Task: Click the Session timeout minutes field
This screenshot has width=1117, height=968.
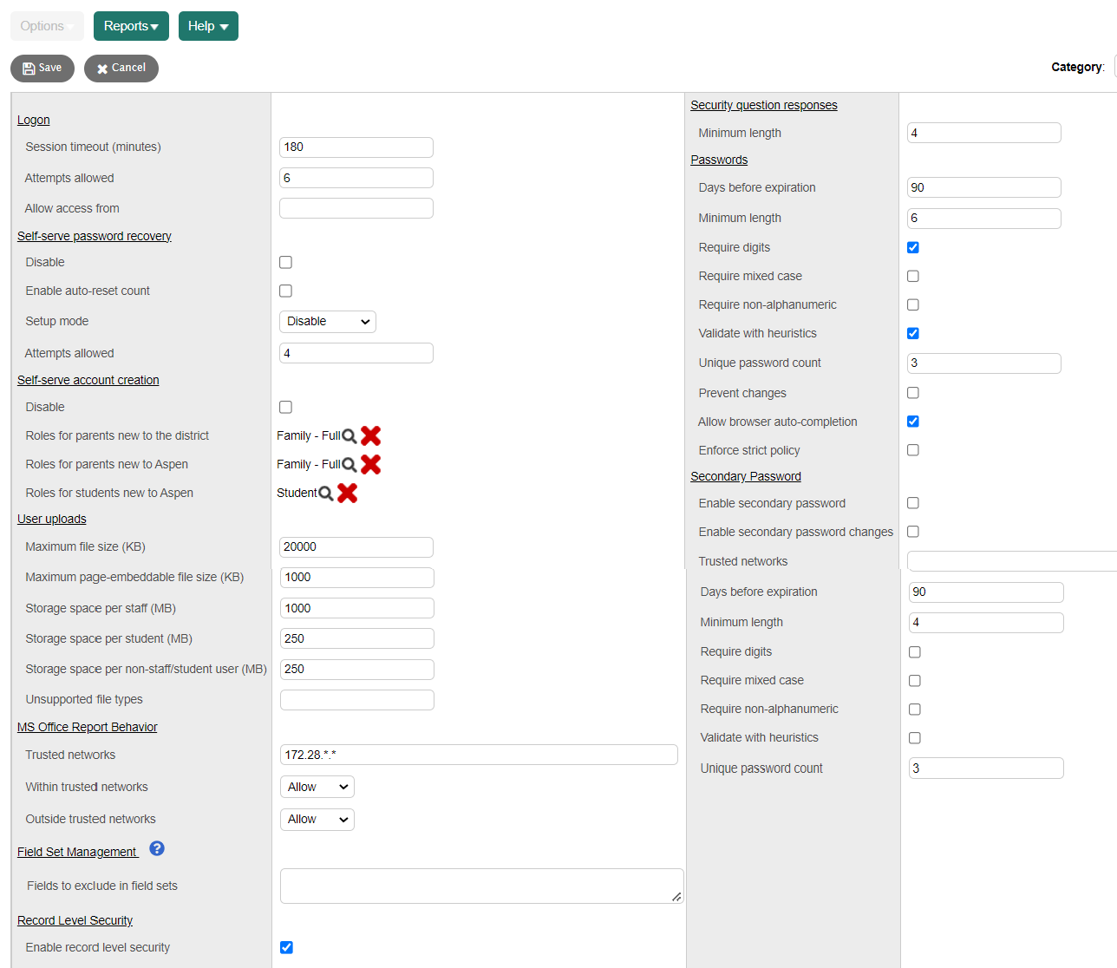Action: 356,147
